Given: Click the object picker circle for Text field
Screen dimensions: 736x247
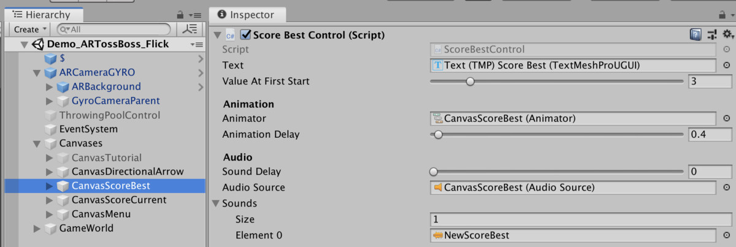Looking at the screenshot, I should coord(727,66).
